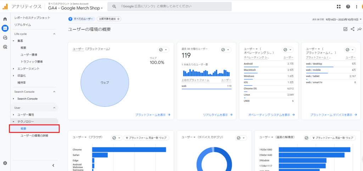
Task: Open ユーザーの環境の詳細 report
Action: click(34, 135)
